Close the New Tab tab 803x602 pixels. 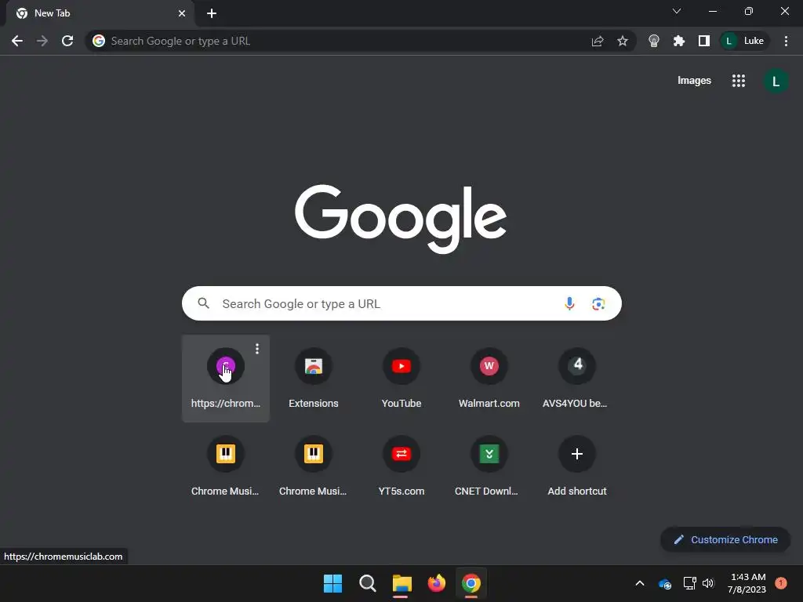click(182, 13)
